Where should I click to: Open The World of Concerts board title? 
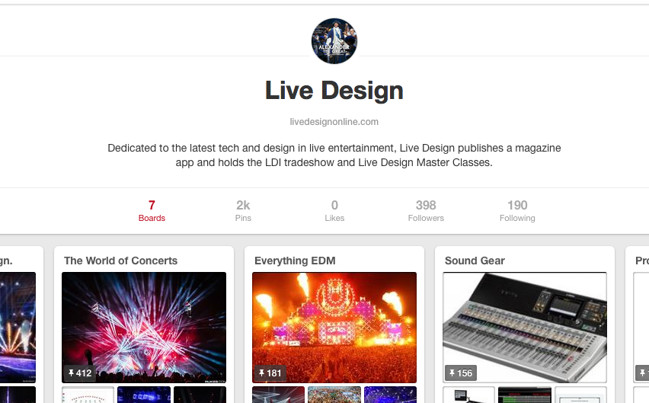[120, 261]
